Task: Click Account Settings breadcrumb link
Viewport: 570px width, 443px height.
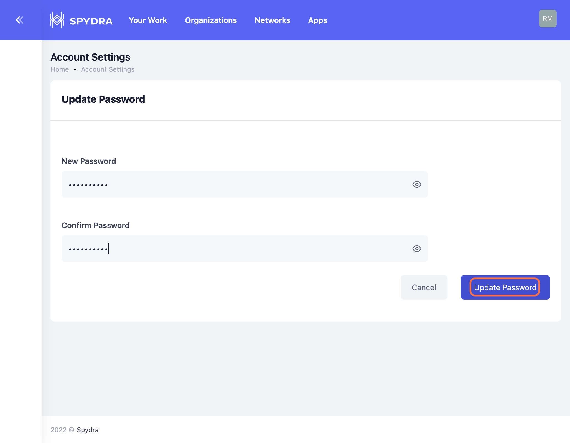Action: pyautogui.click(x=108, y=69)
